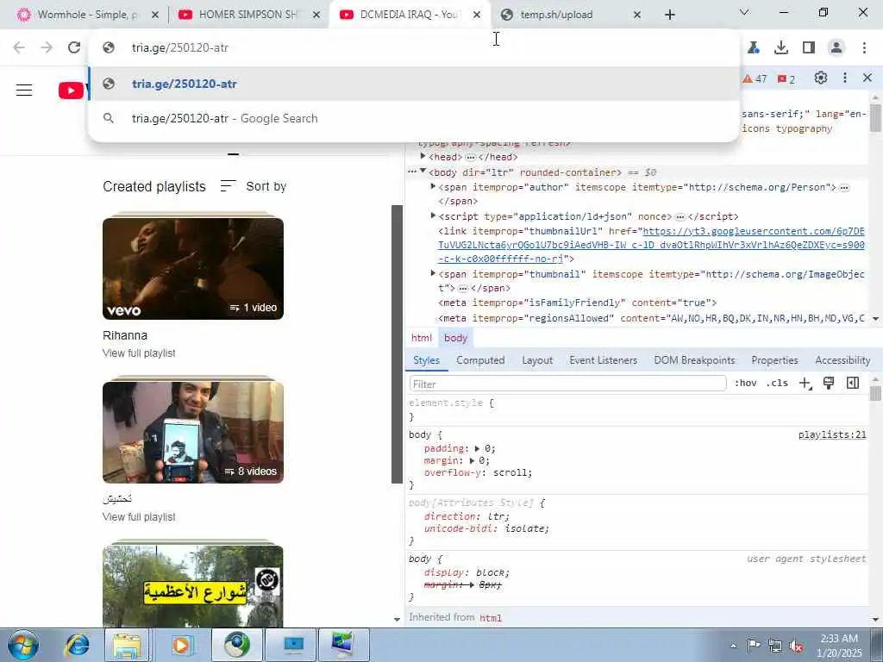The width and height of the screenshot is (883, 662).
Task: Collapse the body element node
Action: (423, 172)
